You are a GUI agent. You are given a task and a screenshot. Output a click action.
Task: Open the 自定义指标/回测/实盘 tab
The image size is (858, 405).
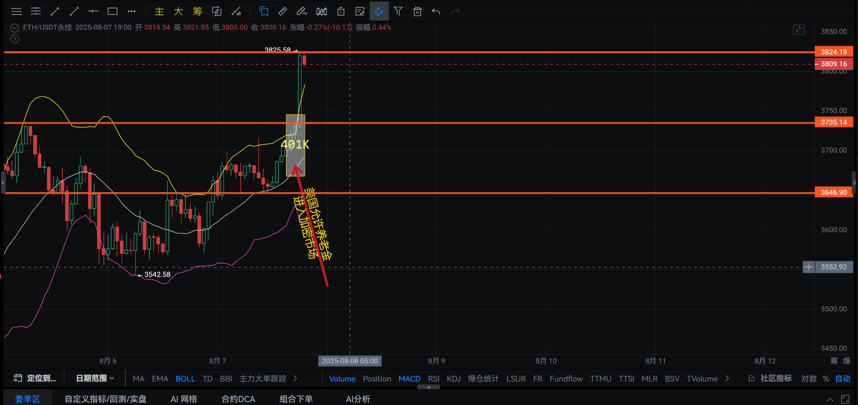(x=106, y=399)
